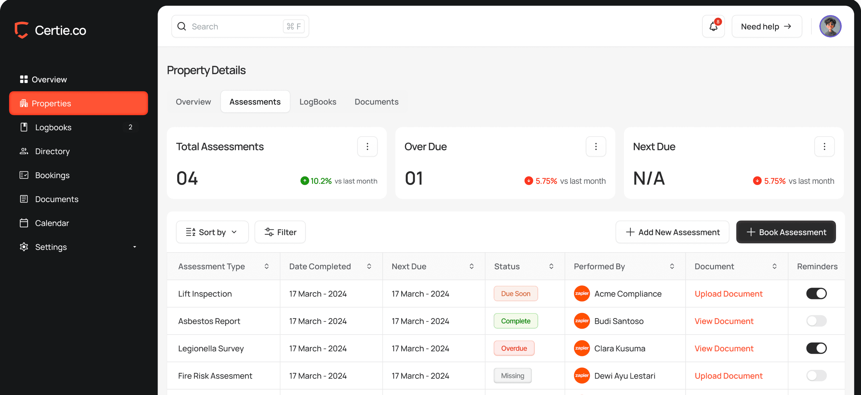Click the Book Assessment button
The image size is (861, 395).
point(786,232)
